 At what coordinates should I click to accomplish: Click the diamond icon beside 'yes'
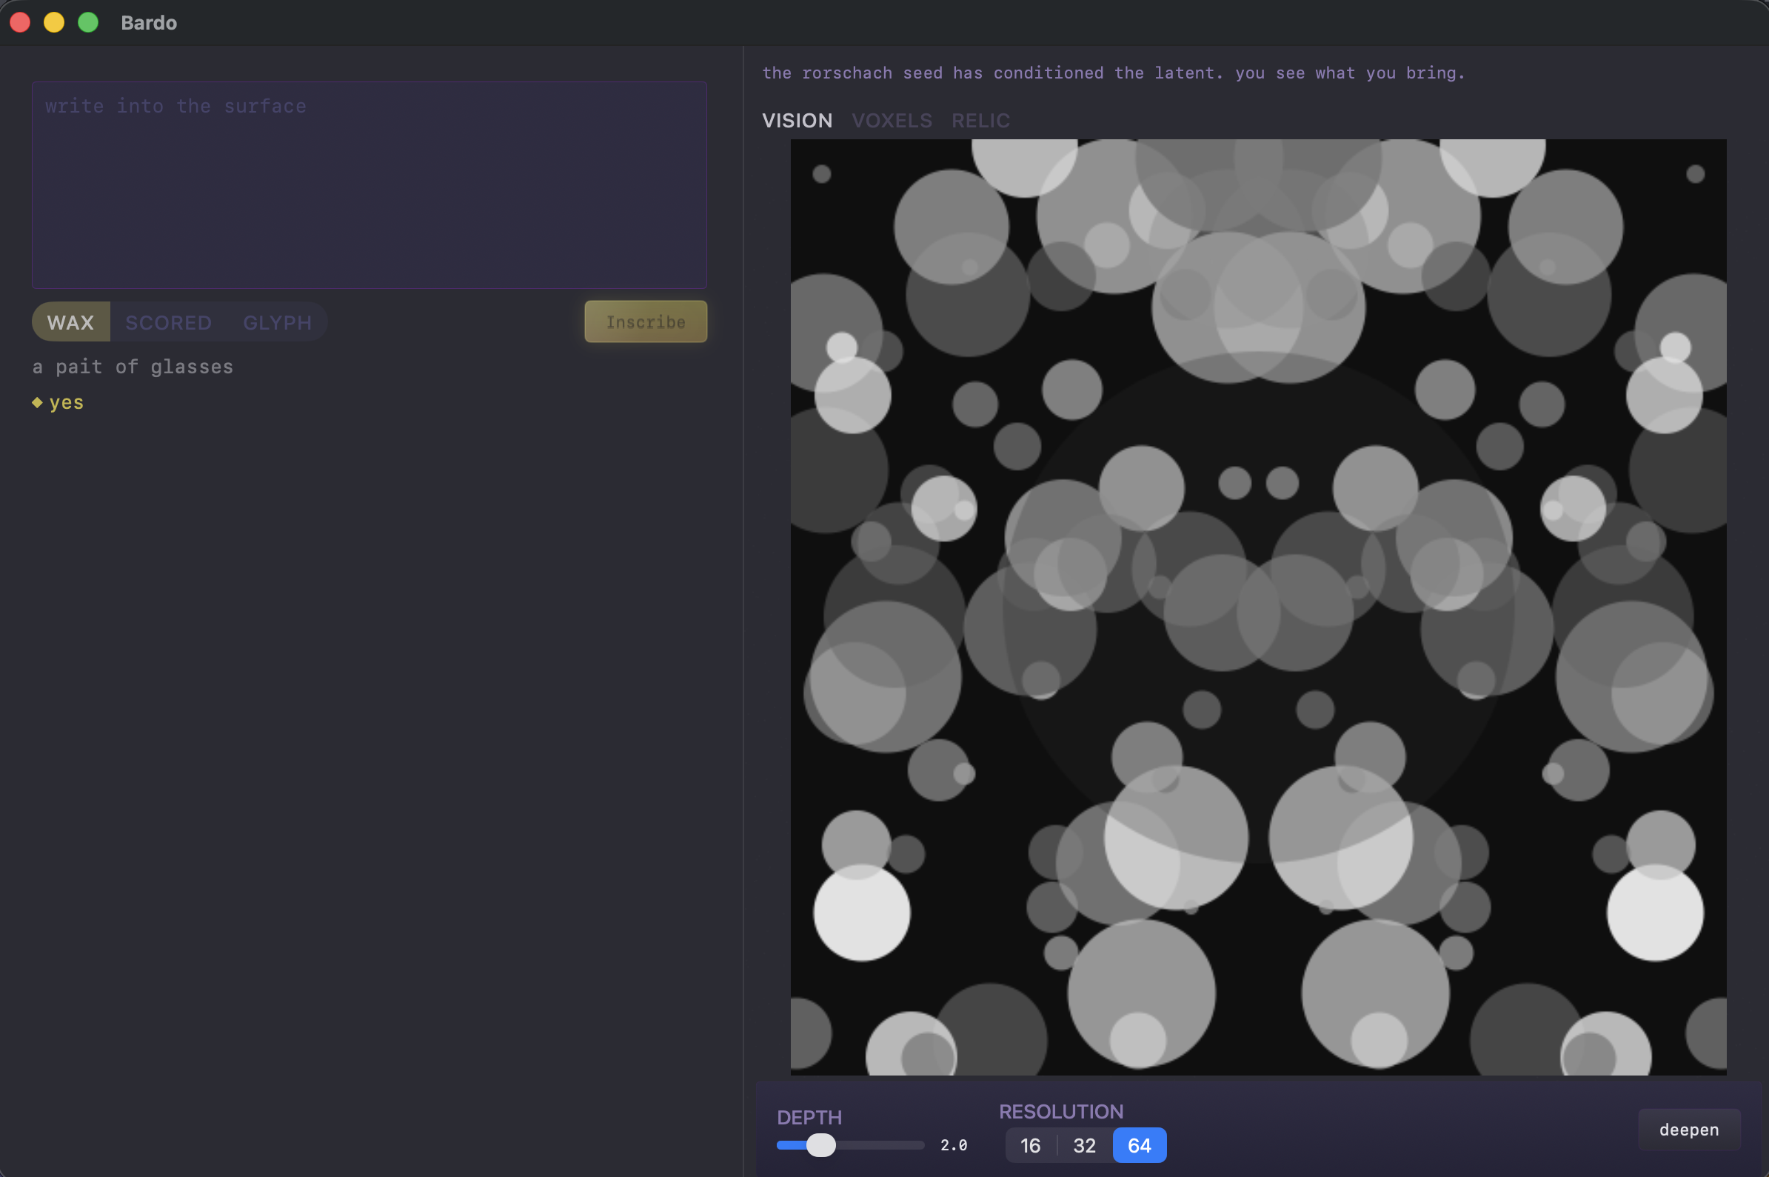37,402
